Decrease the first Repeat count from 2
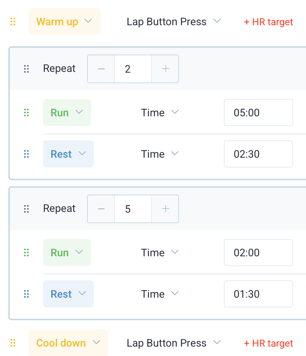 pos(101,69)
